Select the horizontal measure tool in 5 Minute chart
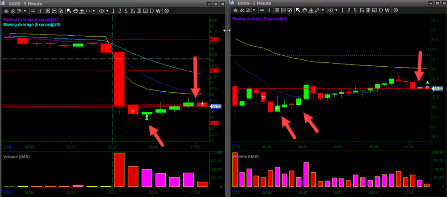The height and width of the screenshot is (197, 447). coord(89,10)
